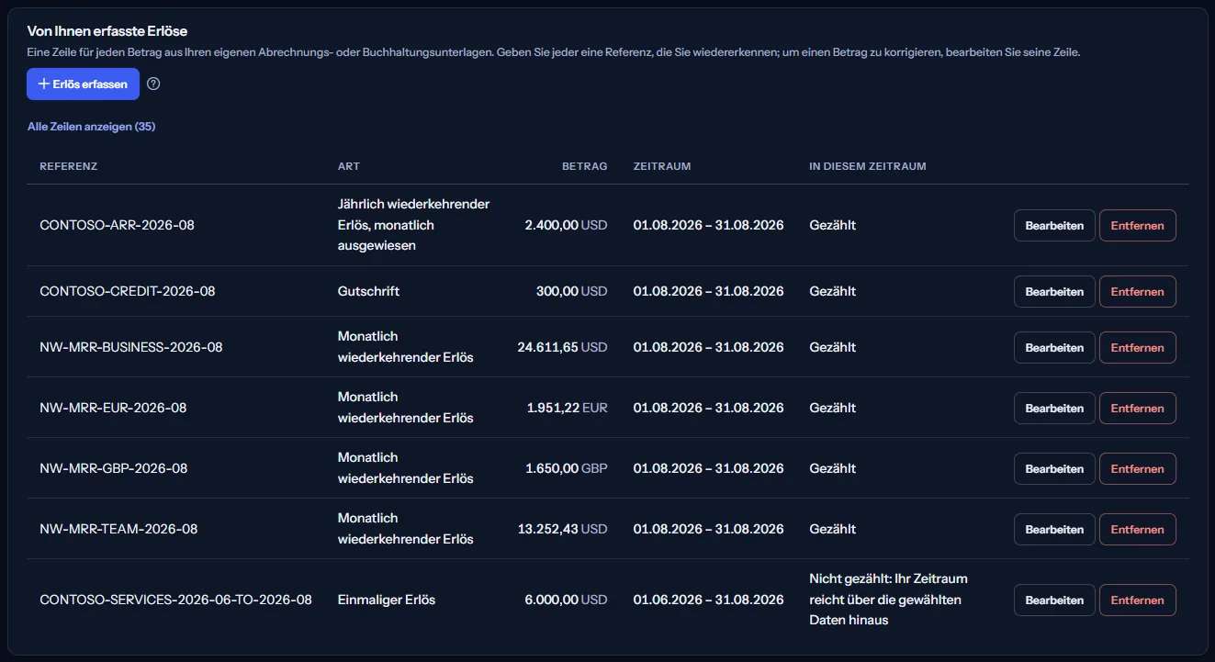The image size is (1215, 662).
Task: Edit the NW-MRR-EUR-2026-08 row
Action: [x=1054, y=408]
